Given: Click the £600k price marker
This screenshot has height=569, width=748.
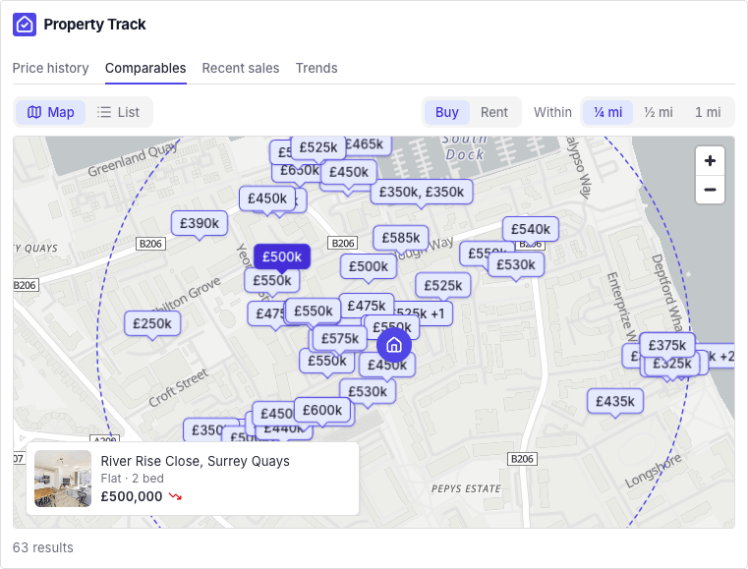Looking at the screenshot, I should click(322, 410).
